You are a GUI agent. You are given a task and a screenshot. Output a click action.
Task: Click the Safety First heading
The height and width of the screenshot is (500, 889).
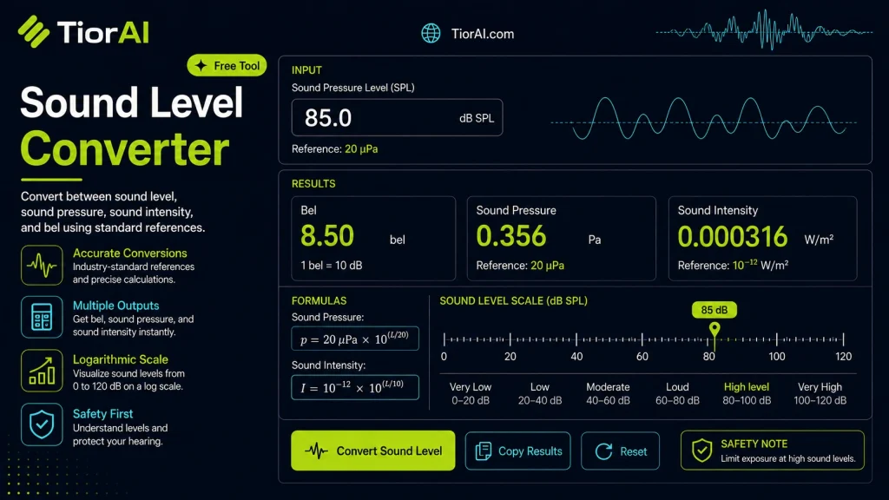[102, 414]
